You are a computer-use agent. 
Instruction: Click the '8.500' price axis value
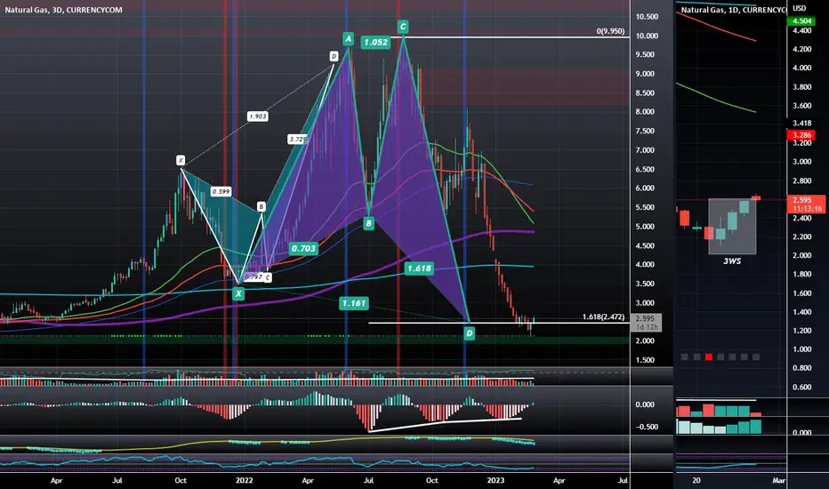pos(645,93)
